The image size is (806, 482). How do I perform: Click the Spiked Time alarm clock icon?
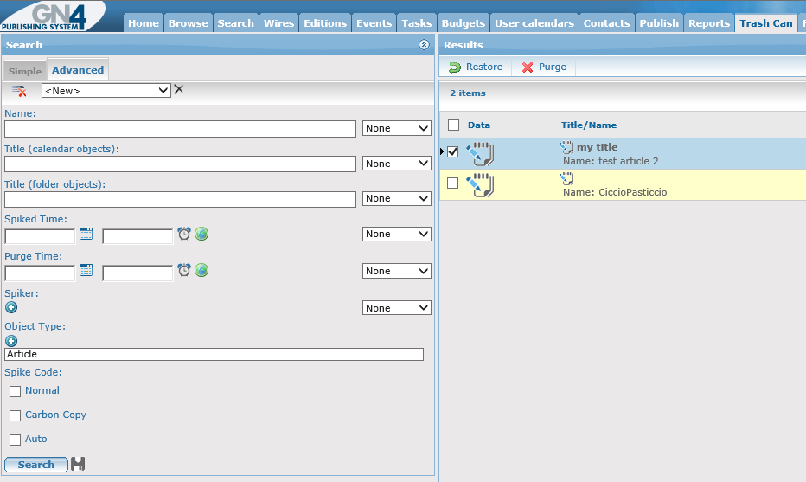coord(184,234)
